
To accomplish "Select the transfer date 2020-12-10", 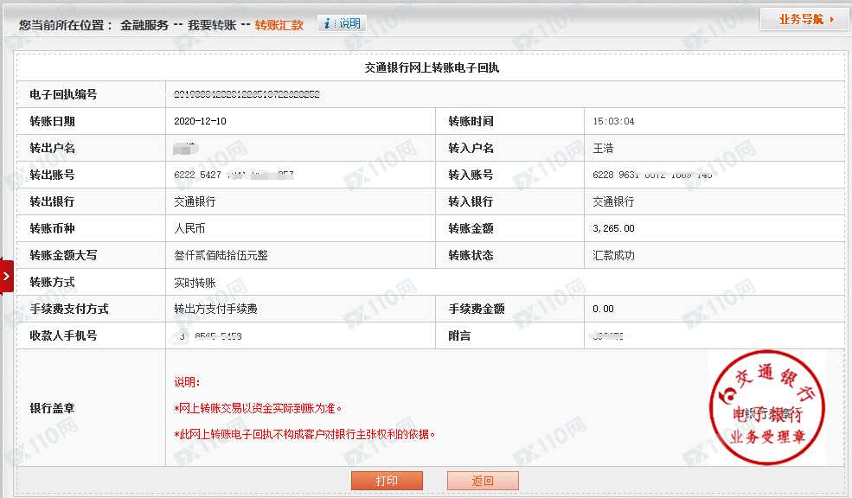I will [200, 121].
